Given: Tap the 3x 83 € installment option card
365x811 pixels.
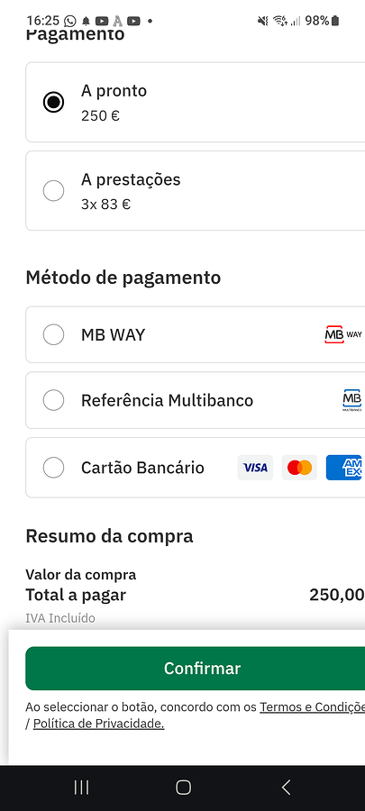Looking at the screenshot, I should click(196, 191).
